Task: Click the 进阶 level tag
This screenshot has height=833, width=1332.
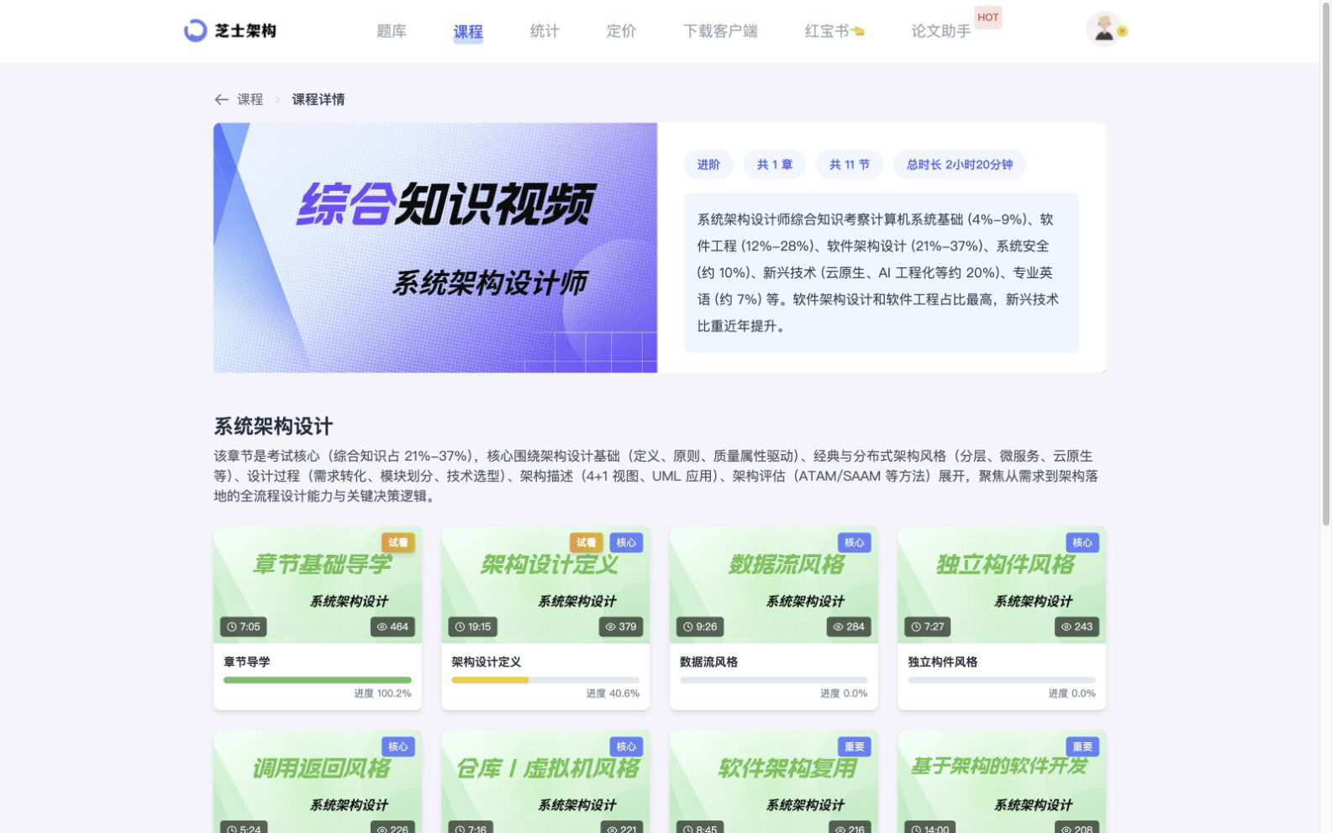Action: coord(708,165)
